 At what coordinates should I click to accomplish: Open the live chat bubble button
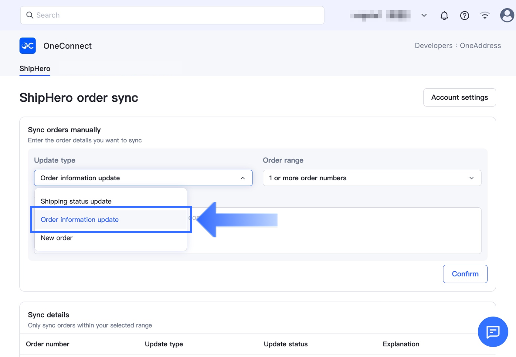(493, 331)
